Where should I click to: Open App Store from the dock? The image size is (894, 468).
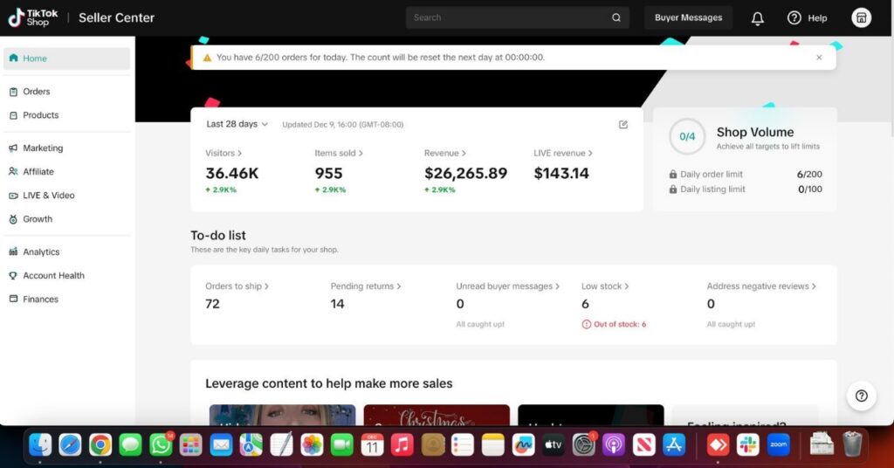[674, 444]
